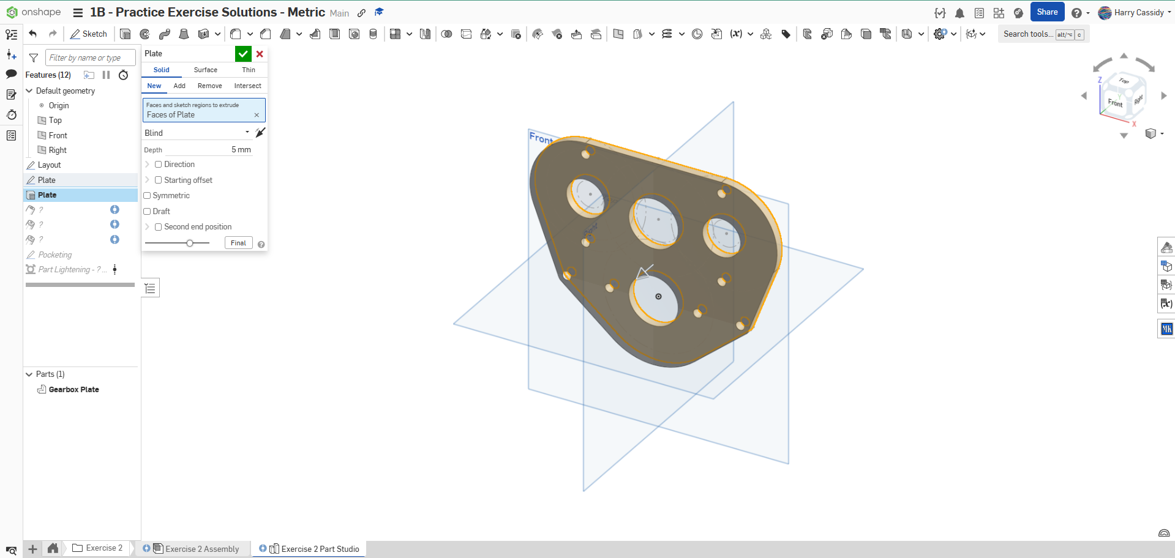
Task: Collapse the Default geometry tree group
Action: 29,91
